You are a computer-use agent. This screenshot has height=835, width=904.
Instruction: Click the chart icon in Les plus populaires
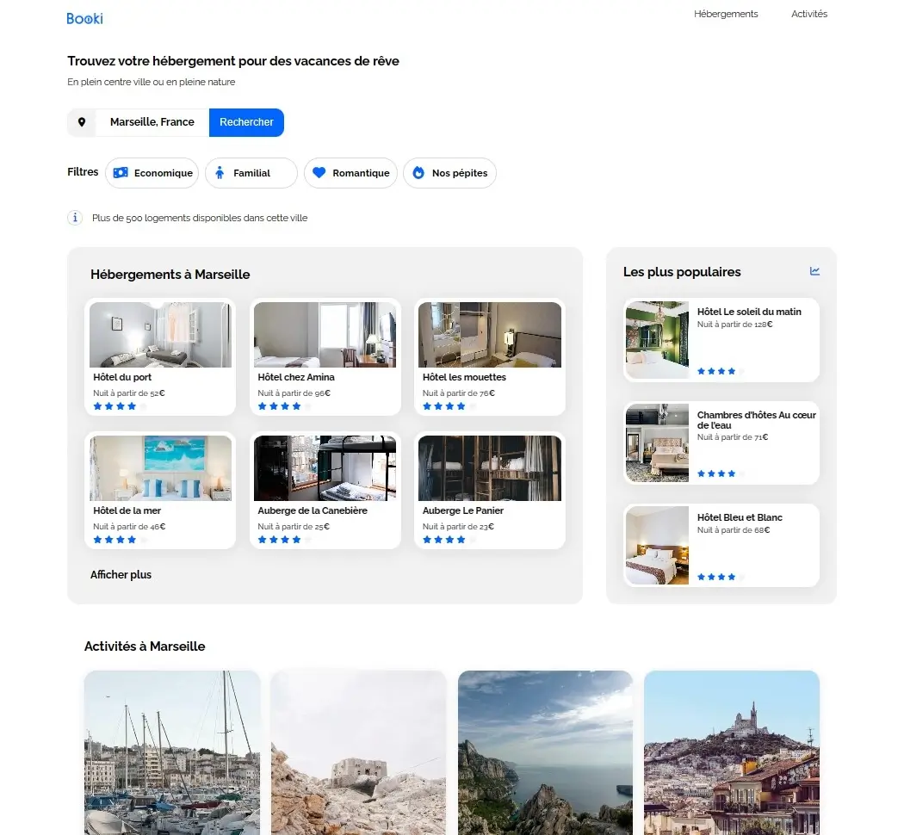pyautogui.click(x=814, y=271)
